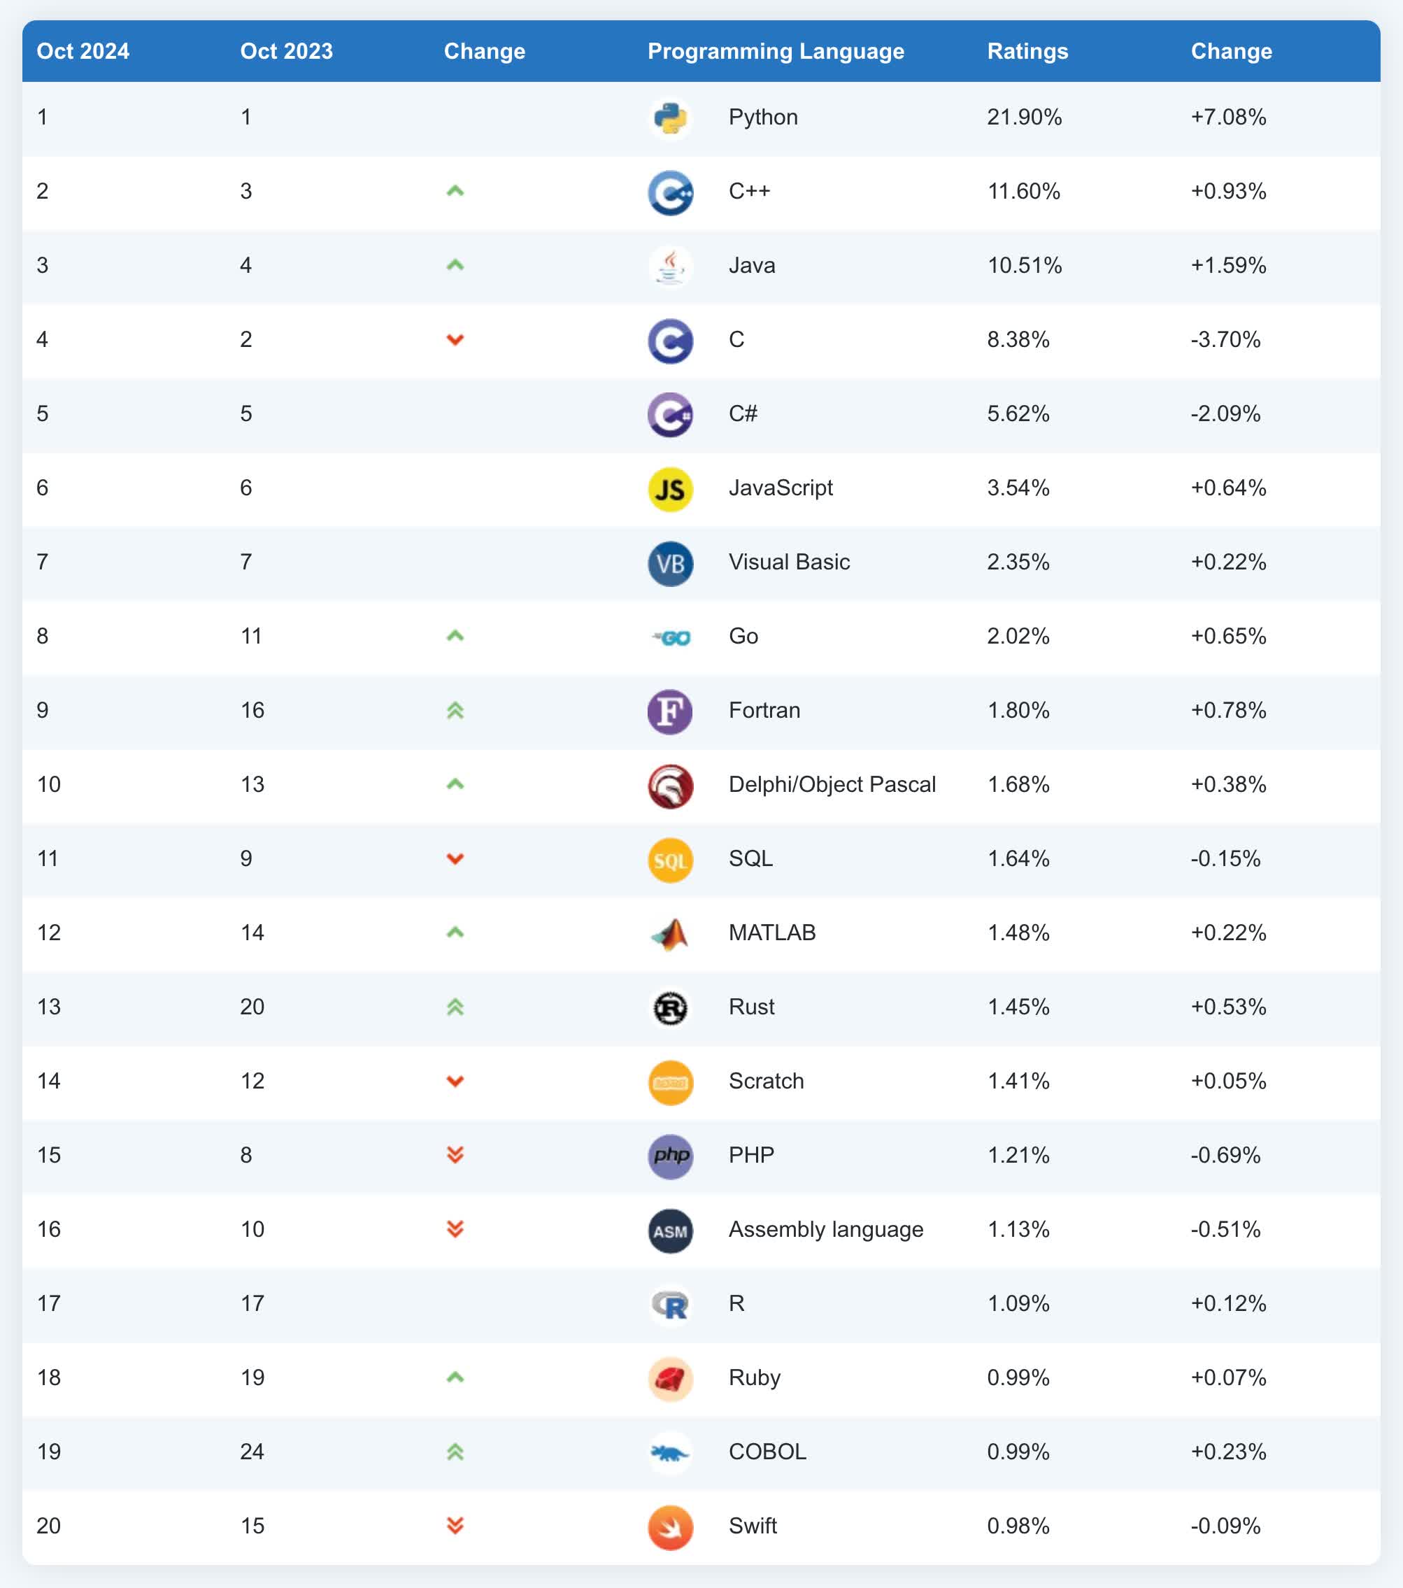Click the Programming Language column header
Viewport: 1403px width, 1588px height.
776,51
